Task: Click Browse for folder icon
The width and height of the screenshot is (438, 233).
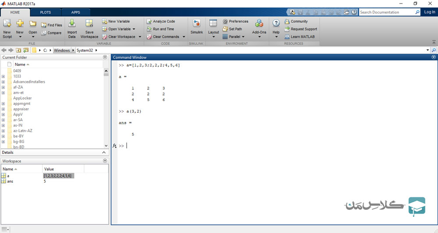Action: point(26,50)
